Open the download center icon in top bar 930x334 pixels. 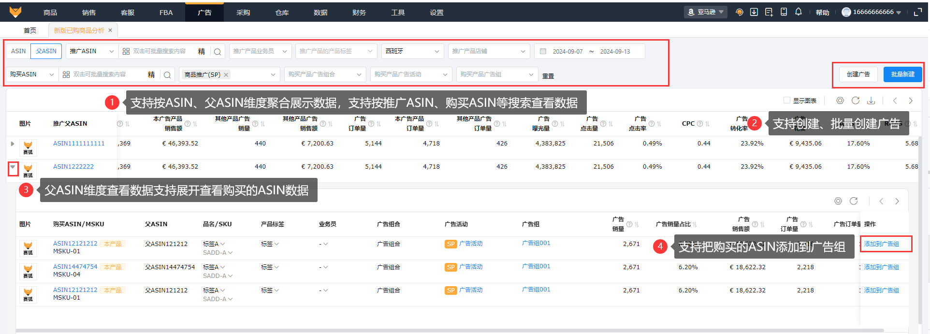pyautogui.click(x=754, y=12)
